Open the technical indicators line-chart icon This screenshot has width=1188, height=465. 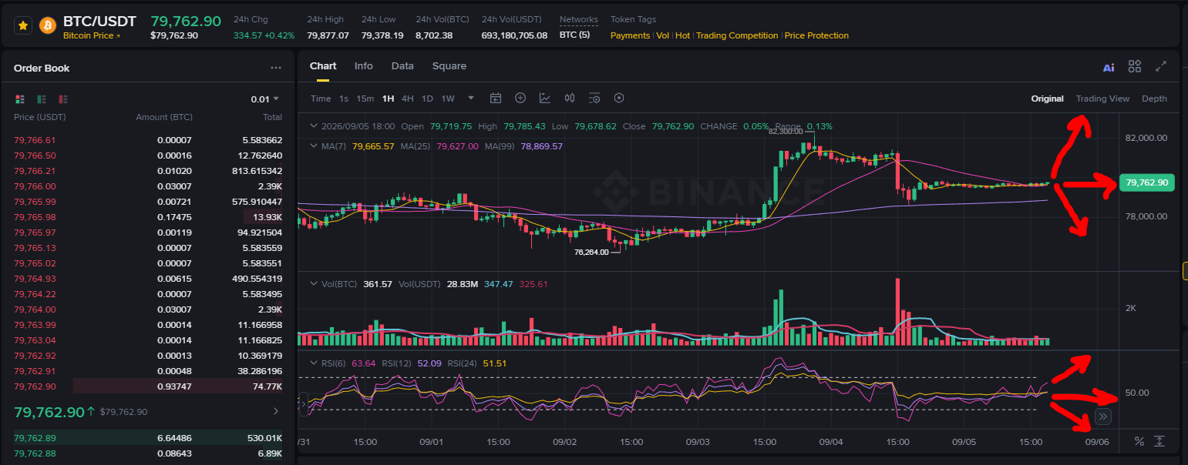click(545, 98)
